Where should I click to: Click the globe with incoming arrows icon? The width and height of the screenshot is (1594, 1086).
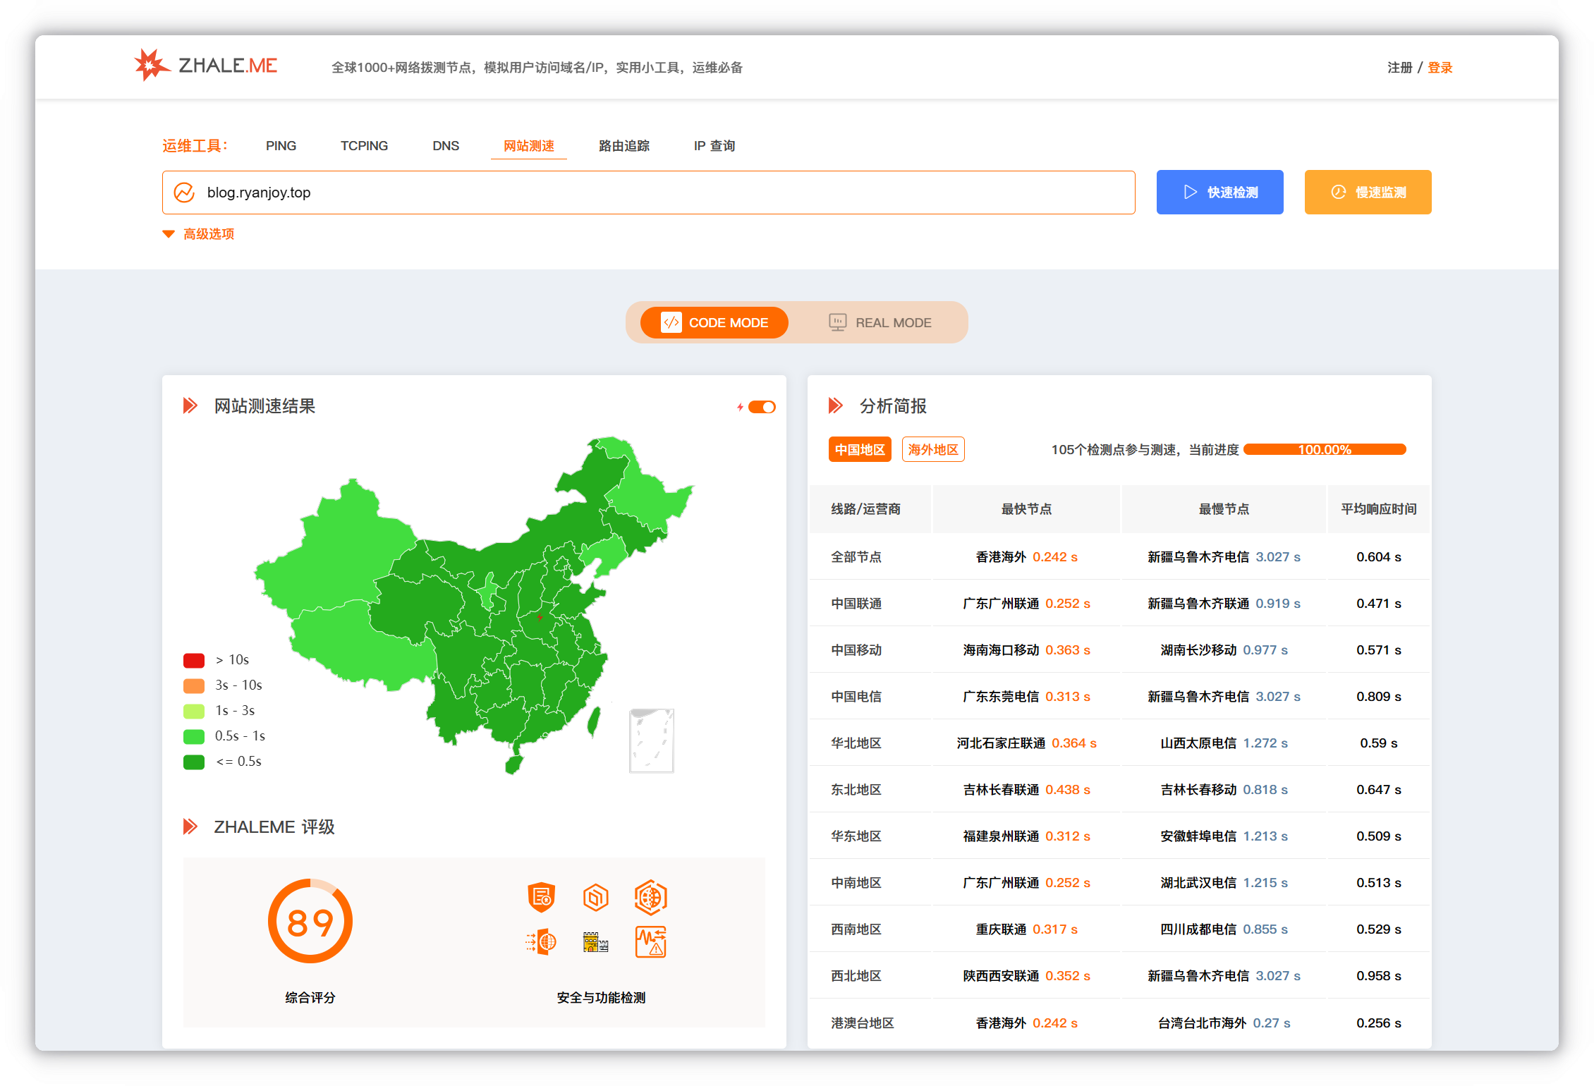click(x=541, y=942)
